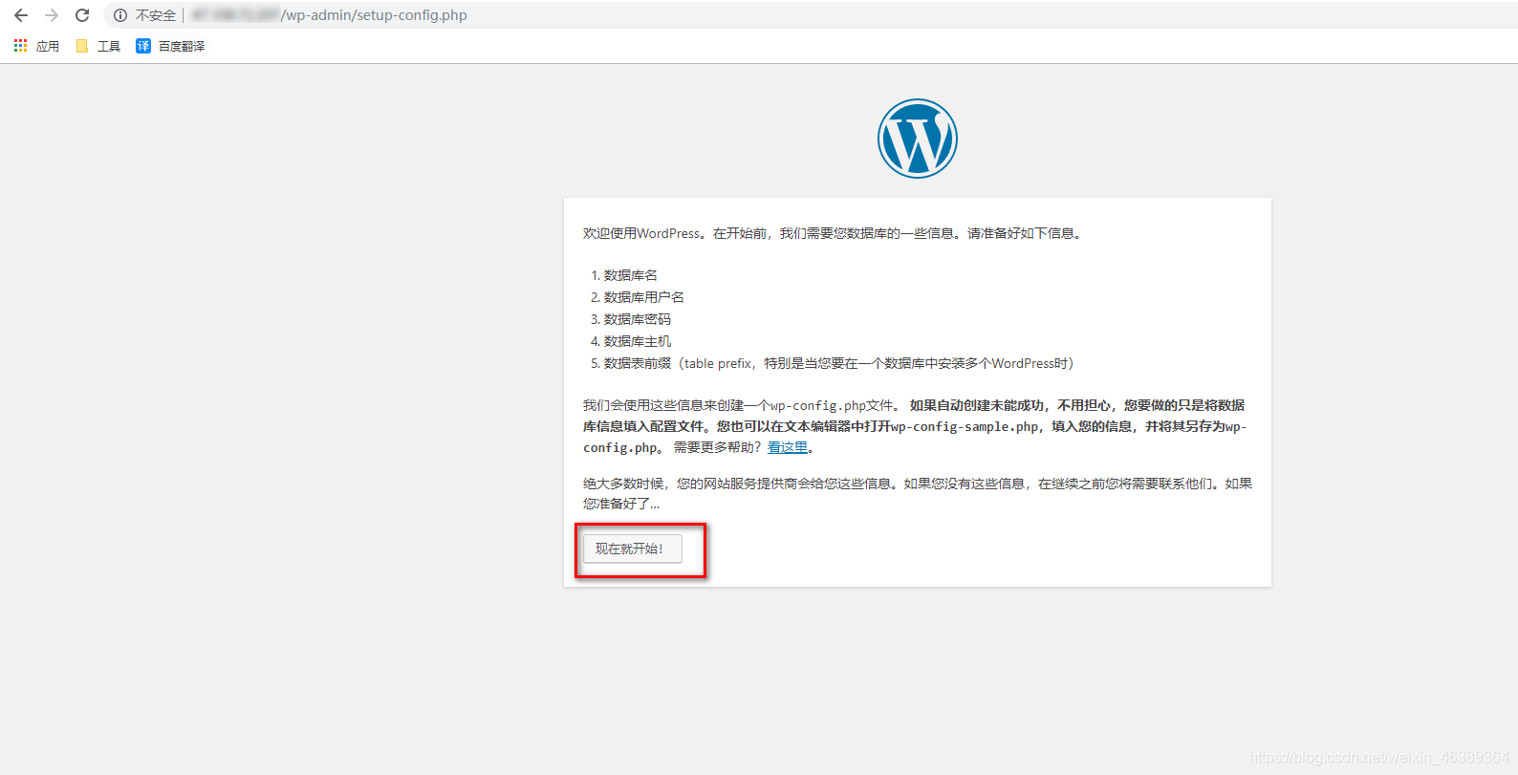This screenshot has width=1518, height=775.
Task: Open the 看这里 help link
Action: [x=788, y=447]
